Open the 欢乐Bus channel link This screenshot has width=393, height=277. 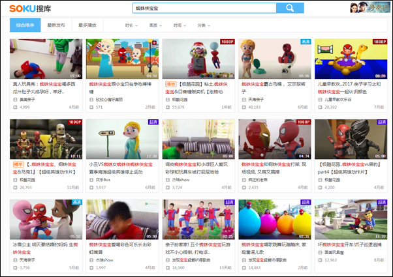[x=103, y=180]
